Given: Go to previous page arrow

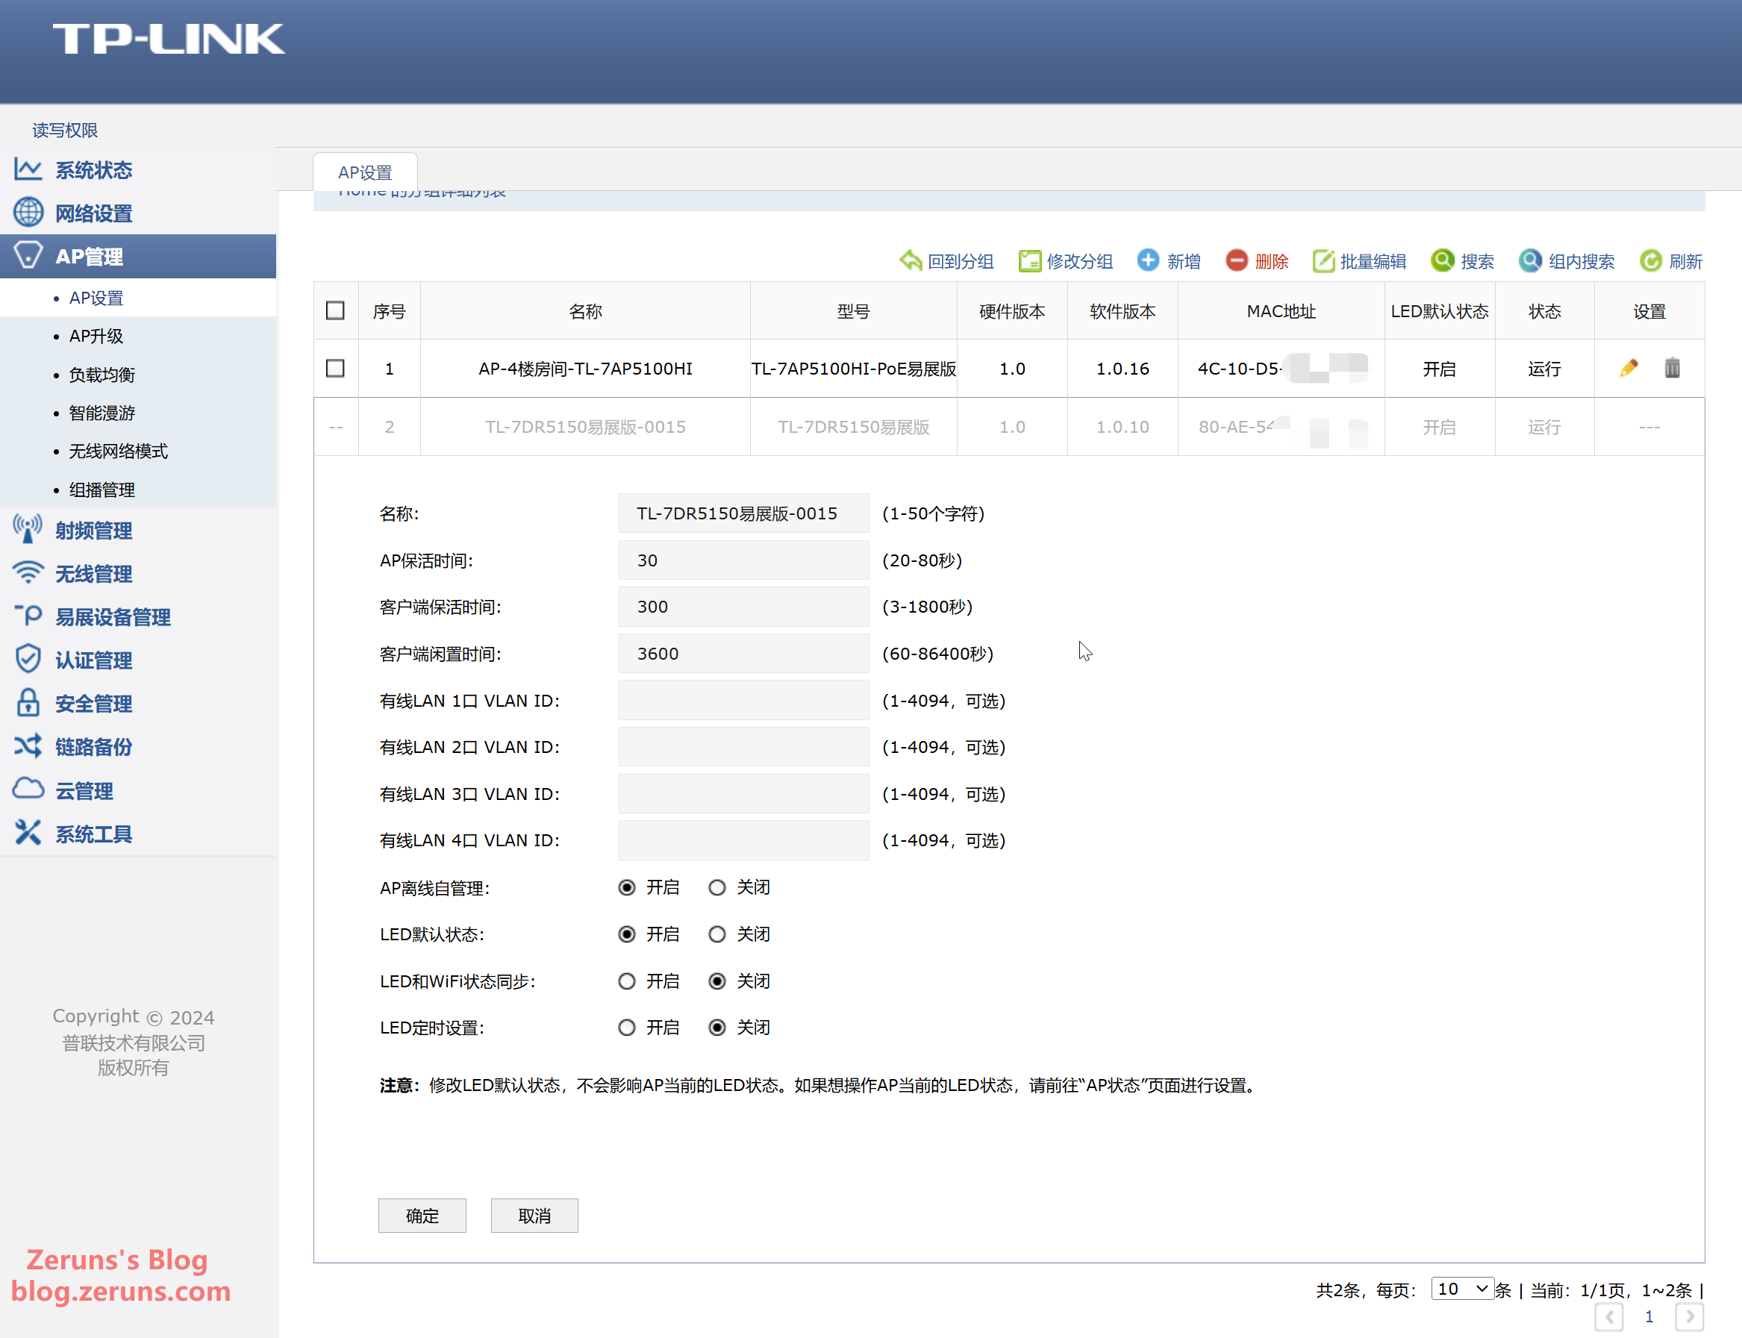Looking at the screenshot, I should click(1609, 1316).
